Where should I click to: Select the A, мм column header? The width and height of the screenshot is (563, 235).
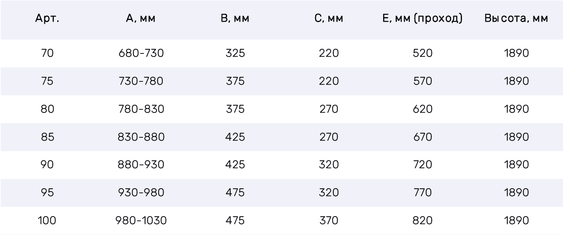(x=141, y=19)
